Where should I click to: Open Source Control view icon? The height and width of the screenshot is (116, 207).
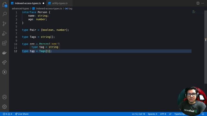pos(5,24)
